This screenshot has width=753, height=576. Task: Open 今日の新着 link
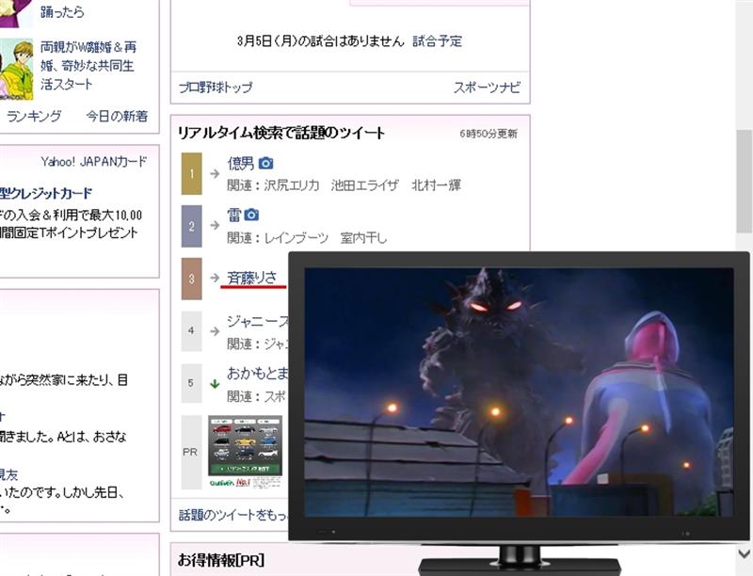tap(117, 116)
